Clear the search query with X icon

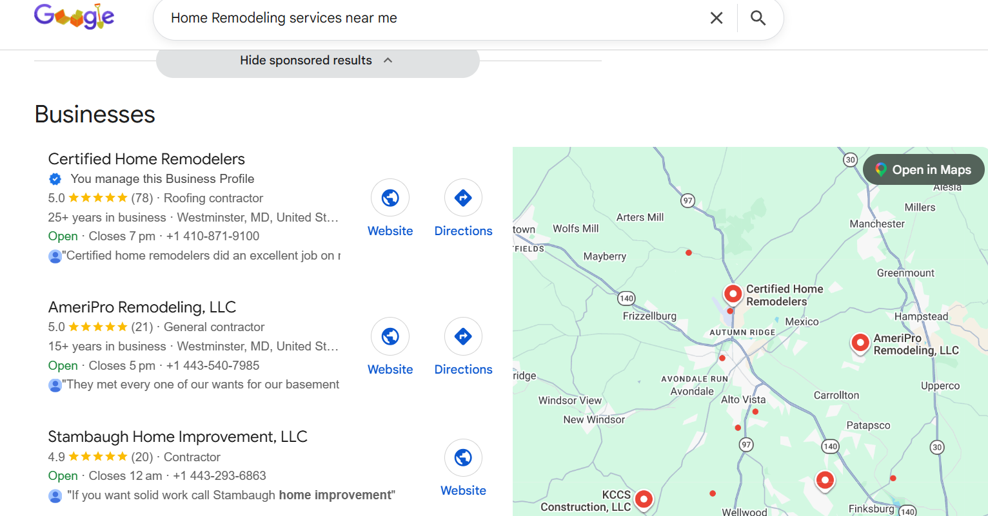pyautogui.click(x=716, y=18)
